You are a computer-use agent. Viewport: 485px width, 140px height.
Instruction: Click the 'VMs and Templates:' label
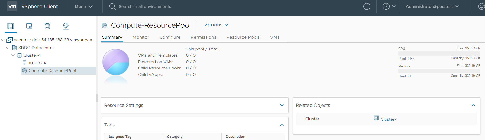pyautogui.click(x=158, y=55)
